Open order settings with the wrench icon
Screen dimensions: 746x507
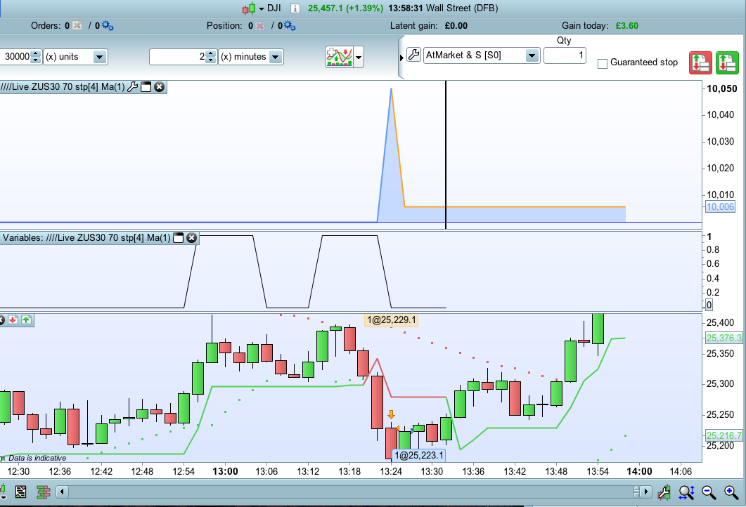pos(413,55)
